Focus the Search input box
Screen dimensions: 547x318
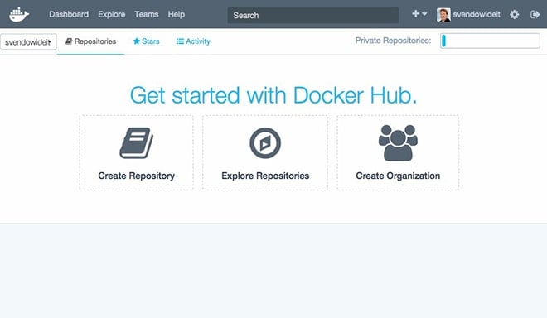(313, 16)
